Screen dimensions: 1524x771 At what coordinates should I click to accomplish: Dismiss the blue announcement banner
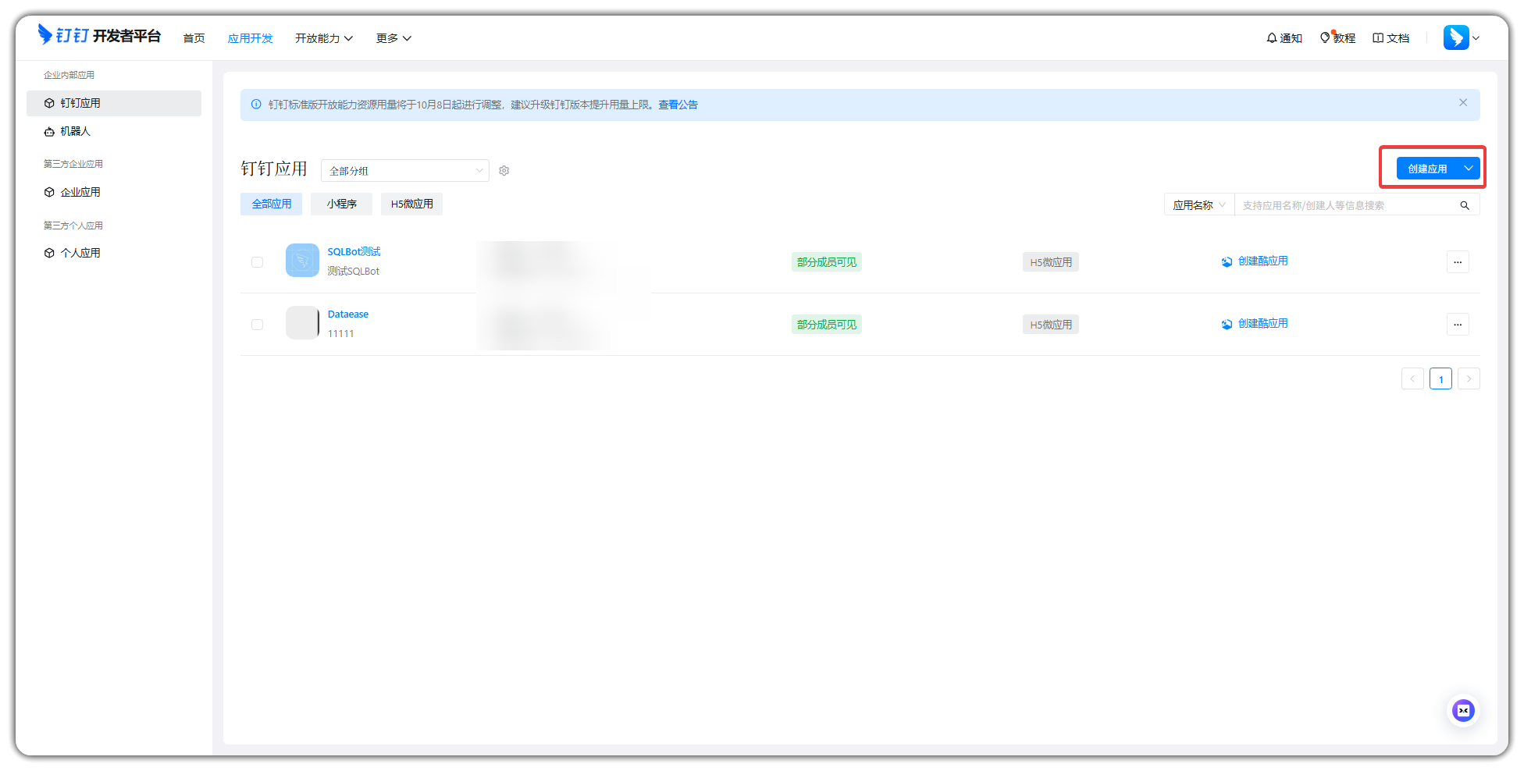click(1463, 103)
